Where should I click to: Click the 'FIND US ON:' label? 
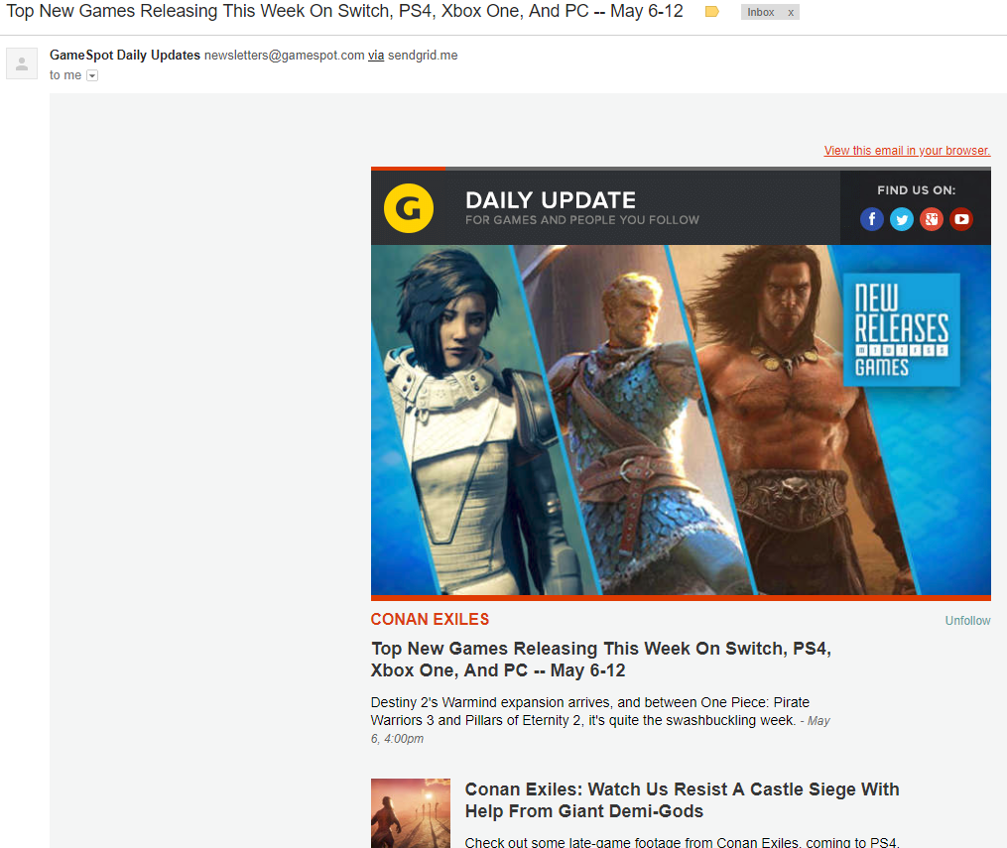[x=917, y=190]
